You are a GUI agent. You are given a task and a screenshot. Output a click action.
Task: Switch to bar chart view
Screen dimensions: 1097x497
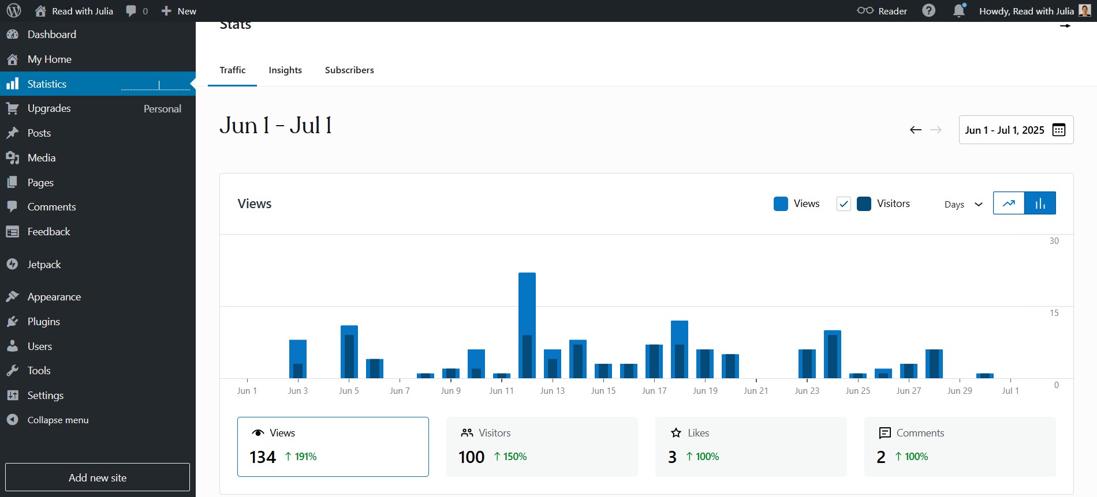tap(1040, 203)
